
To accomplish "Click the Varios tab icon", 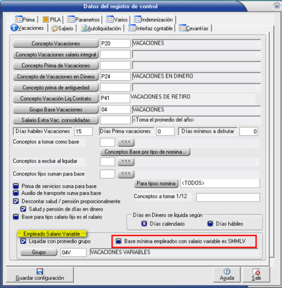I will pos(110,20).
